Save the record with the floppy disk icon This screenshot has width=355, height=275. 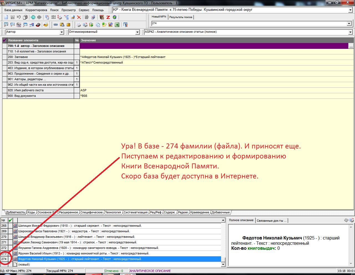12,17
